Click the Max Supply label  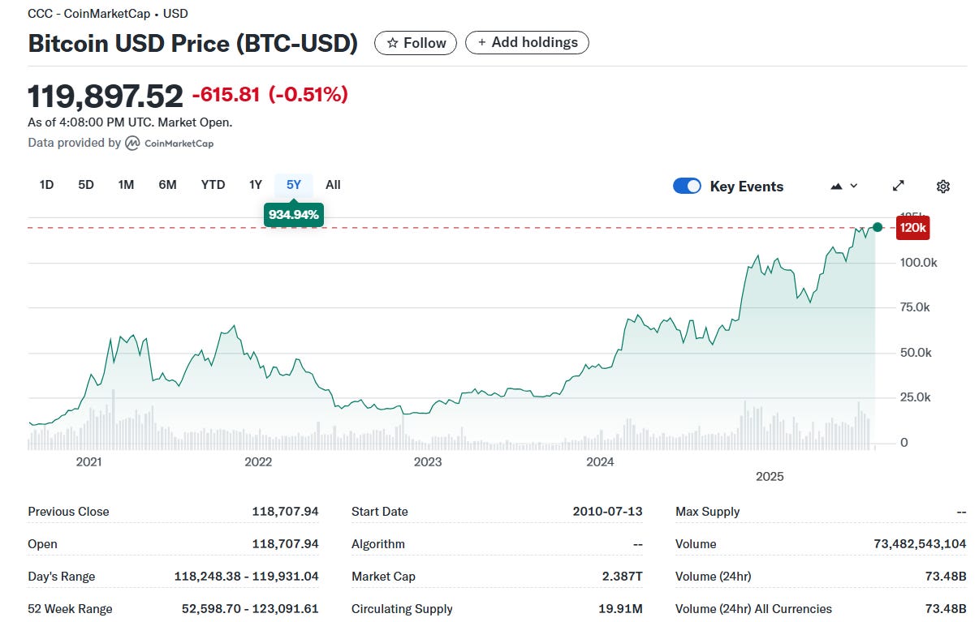[708, 512]
